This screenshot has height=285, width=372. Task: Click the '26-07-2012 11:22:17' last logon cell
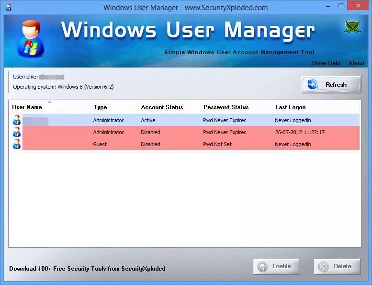300,132
